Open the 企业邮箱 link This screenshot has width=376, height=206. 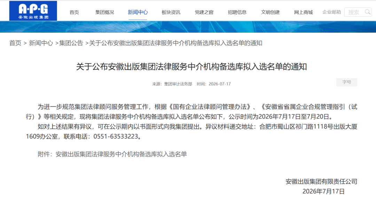coord(332,12)
